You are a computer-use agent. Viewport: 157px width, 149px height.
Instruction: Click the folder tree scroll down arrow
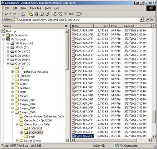point(67,140)
